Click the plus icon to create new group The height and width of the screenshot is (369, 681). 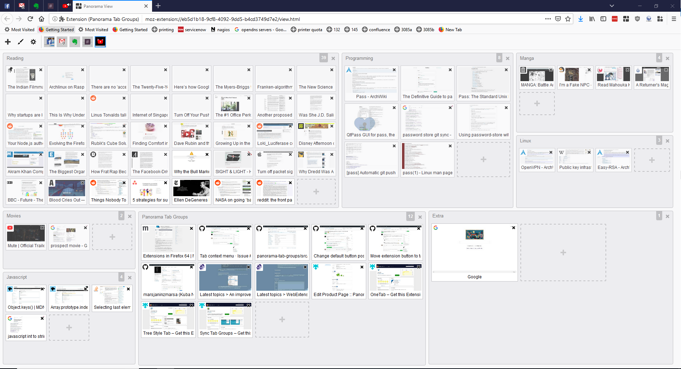point(8,42)
